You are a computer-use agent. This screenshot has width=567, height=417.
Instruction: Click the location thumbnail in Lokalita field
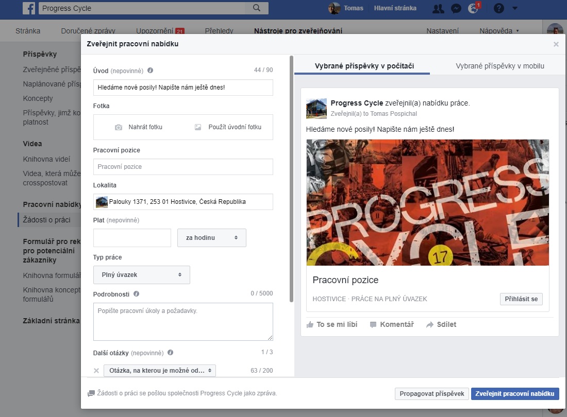coord(102,202)
